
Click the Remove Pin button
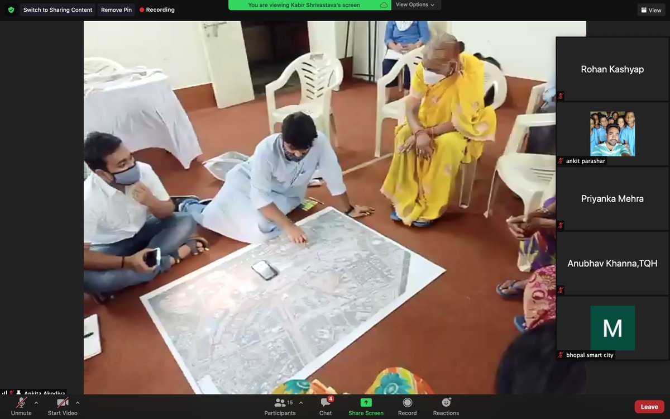click(117, 10)
